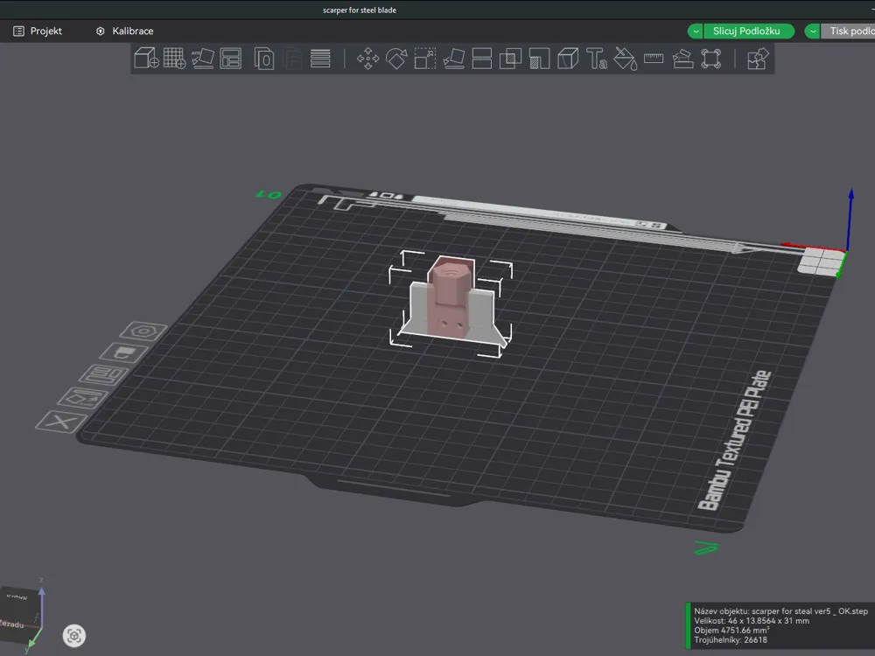Open the Mesh boolean tool
875x656 pixels.
[x=510, y=59]
